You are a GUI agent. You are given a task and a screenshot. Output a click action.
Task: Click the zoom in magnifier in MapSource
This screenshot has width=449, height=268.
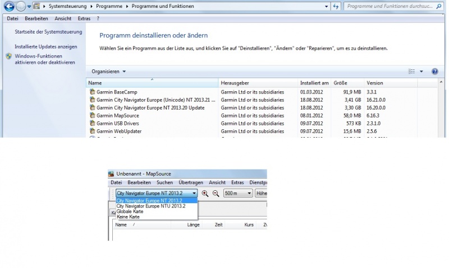click(205, 194)
